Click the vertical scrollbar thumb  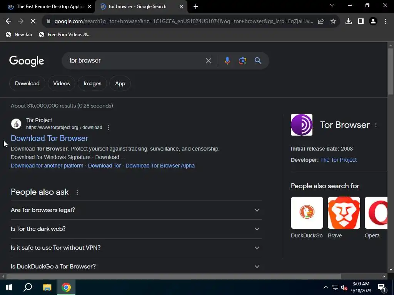[391, 71]
